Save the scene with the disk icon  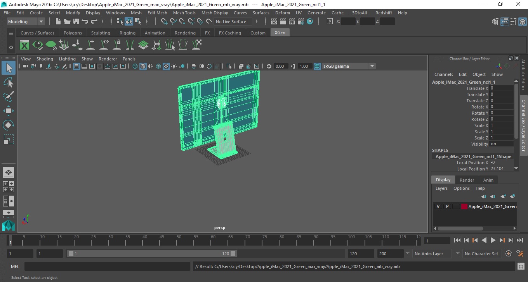point(76,22)
